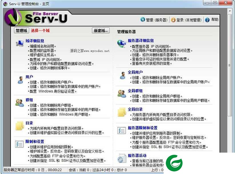Open the 目录 folder icon

20,126
